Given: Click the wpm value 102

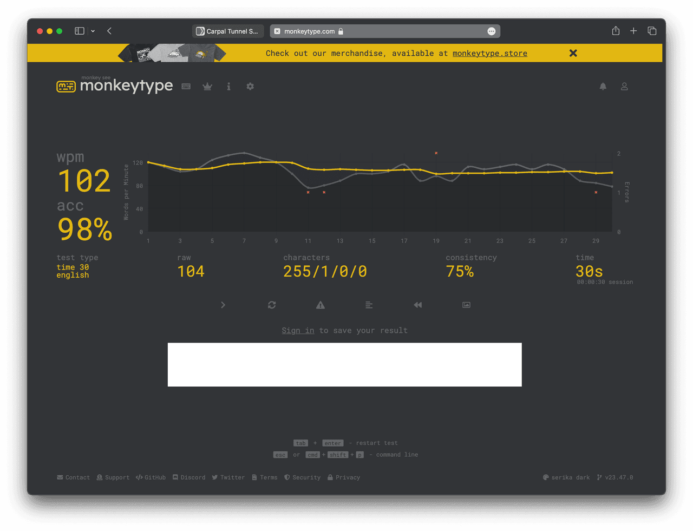Looking at the screenshot, I should tap(84, 181).
